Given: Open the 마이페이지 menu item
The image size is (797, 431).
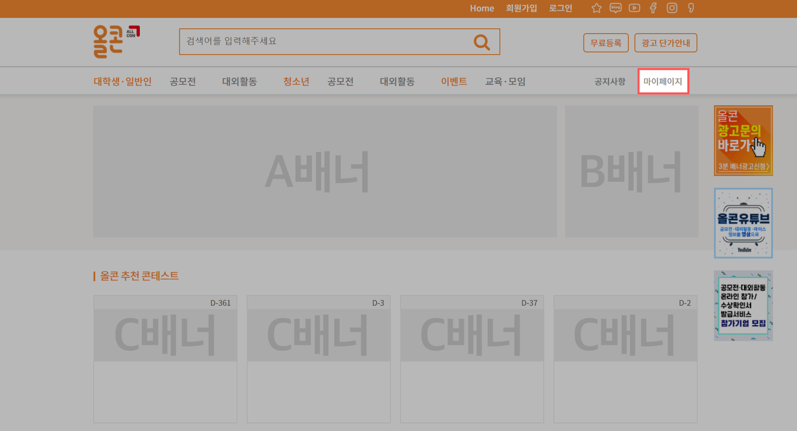Looking at the screenshot, I should pyautogui.click(x=663, y=81).
